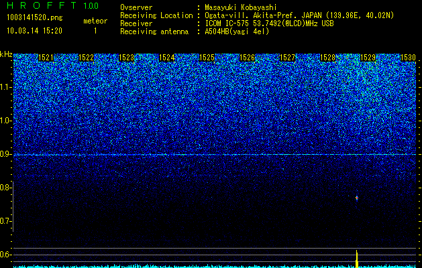
Task: Click the yellow signal spike at bottom
Action: (x=357, y=259)
